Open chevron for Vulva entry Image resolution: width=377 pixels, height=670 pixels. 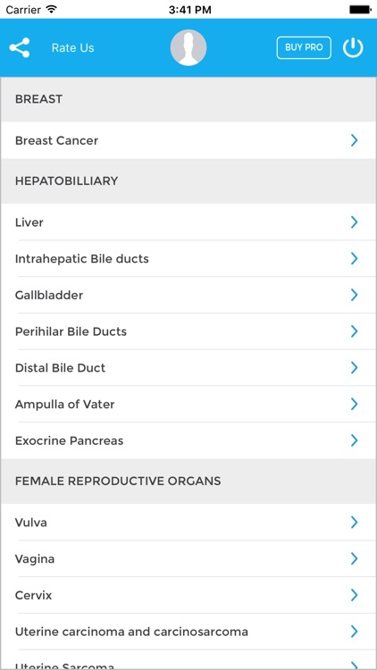tap(355, 523)
